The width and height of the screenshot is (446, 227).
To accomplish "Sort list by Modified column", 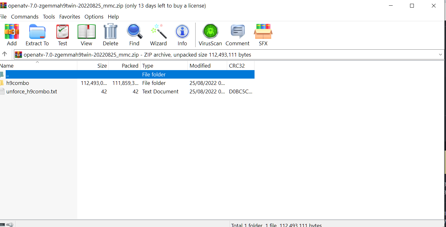I will [x=207, y=66].
